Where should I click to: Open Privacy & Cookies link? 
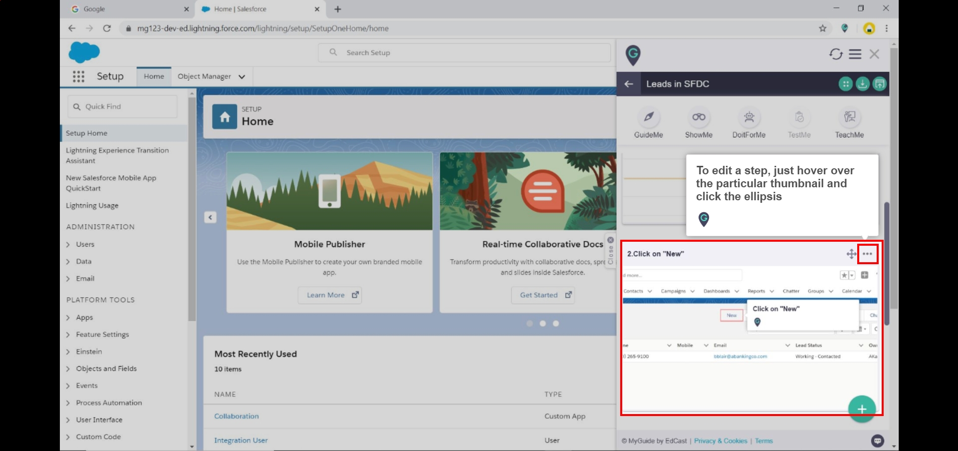[x=720, y=441]
